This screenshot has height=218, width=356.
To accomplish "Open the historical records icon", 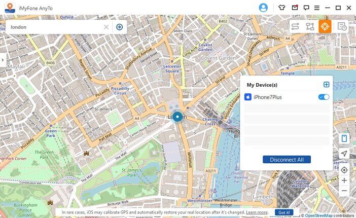I will pyautogui.click(x=342, y=26).
